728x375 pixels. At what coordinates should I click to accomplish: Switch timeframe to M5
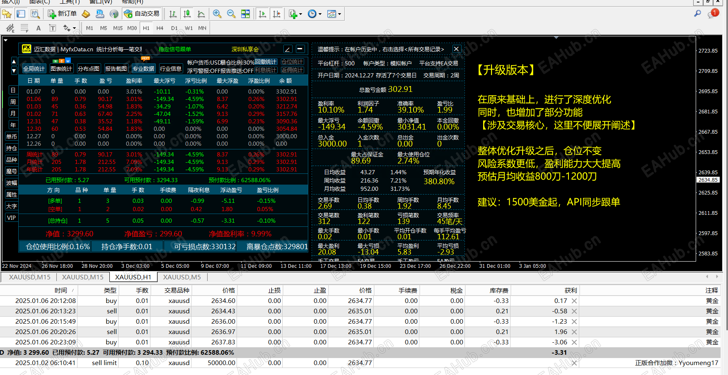coord(104,28)
